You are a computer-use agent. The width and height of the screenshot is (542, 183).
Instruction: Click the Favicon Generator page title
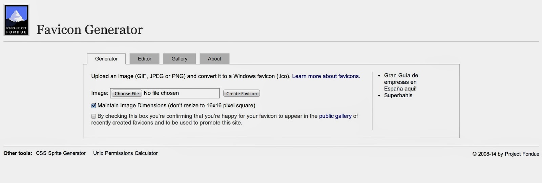pyautogui.click(x=89, y=30)
